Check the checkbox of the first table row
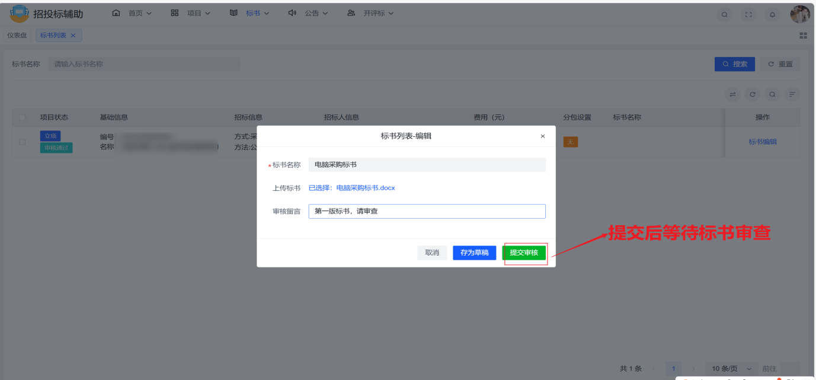816x380 pixels. coord(23,142)
